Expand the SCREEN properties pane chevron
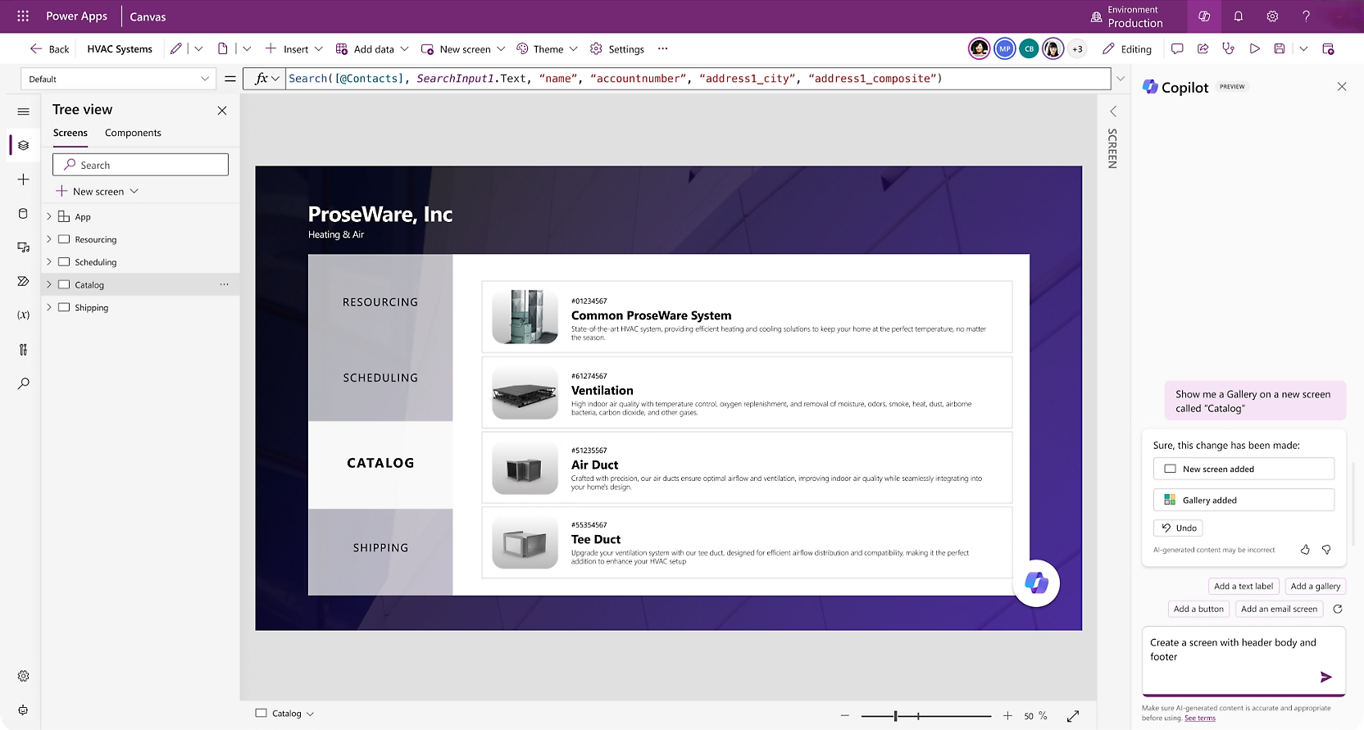Image resolution: width=1364 pixels, height=730 pixels. click(1113, 111)
